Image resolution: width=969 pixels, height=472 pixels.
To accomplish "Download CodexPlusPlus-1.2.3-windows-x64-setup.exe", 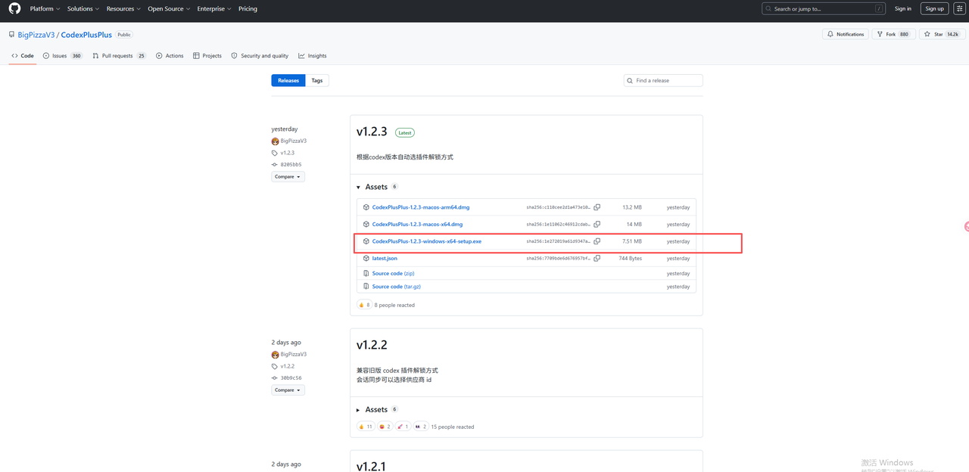I will pos(427,241).
